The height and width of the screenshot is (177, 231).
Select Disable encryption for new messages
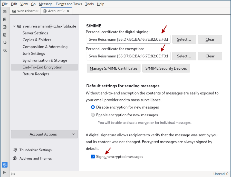[x=93, y=107]
